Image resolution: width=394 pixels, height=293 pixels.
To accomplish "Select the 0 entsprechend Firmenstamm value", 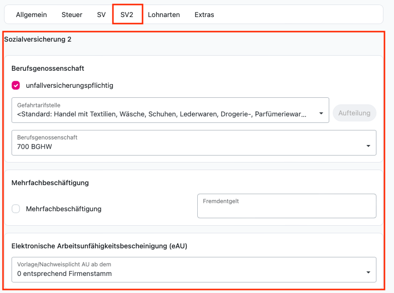I will (x=64, y=273).
